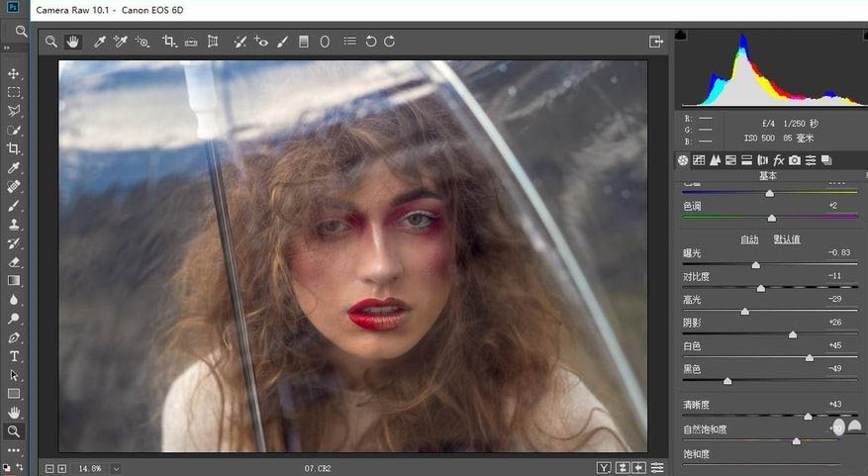Toggle shadow clipping warning in histogram
The width and height of the screenshot is (868, 476).
click(x=681, y=36)
